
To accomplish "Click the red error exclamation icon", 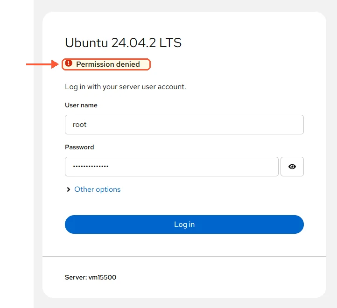I will (x=69, y=63).
